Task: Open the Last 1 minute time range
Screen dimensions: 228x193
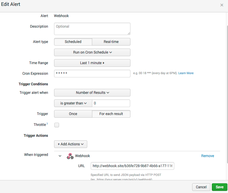Action: [92, 63]
